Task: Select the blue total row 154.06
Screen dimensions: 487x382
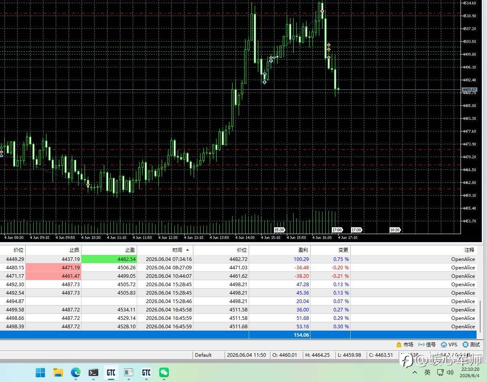Action: coord(238,335)
